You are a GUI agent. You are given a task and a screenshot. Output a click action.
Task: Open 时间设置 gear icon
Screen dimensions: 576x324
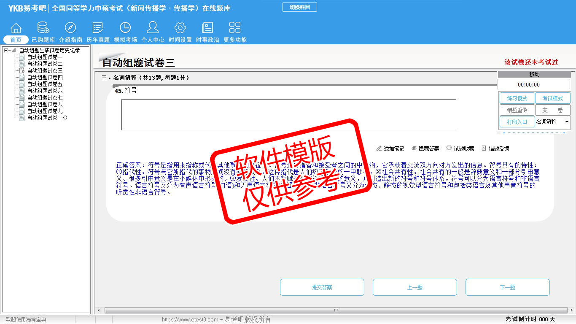pos(180,28)
